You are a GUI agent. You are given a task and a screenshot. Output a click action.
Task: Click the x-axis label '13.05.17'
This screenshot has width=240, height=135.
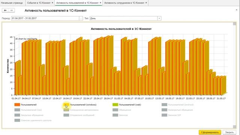(x=159, y=98)
